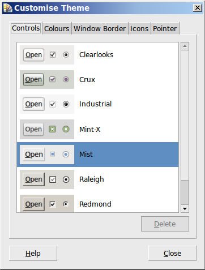Image resolution: width=205 pixels, height=270 pixels.
Task: Click the Industrial radio button preview
Action: (x=66, y=104)
